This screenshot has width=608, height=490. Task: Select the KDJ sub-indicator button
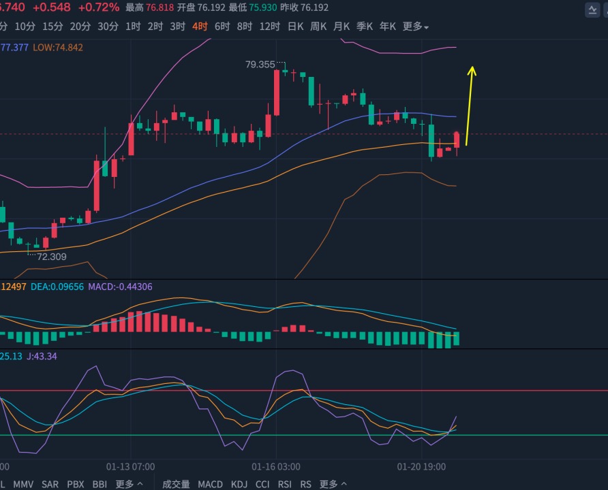239,484
